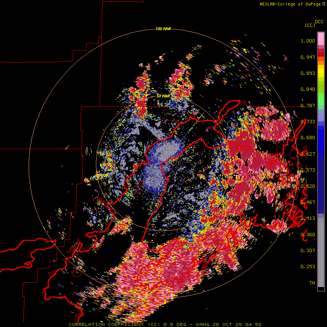Click the 50 NMI range ring label
This screenshot has width=327, height=327.
click(x=163, y=96)
